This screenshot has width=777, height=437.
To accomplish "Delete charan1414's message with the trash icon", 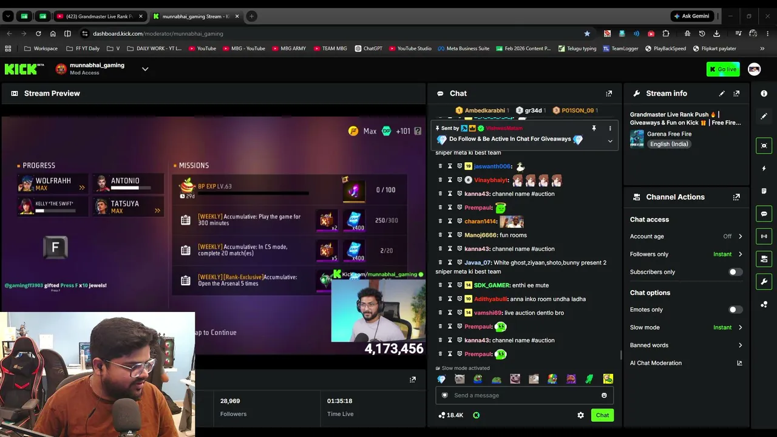I will click(x=440, y=222).
